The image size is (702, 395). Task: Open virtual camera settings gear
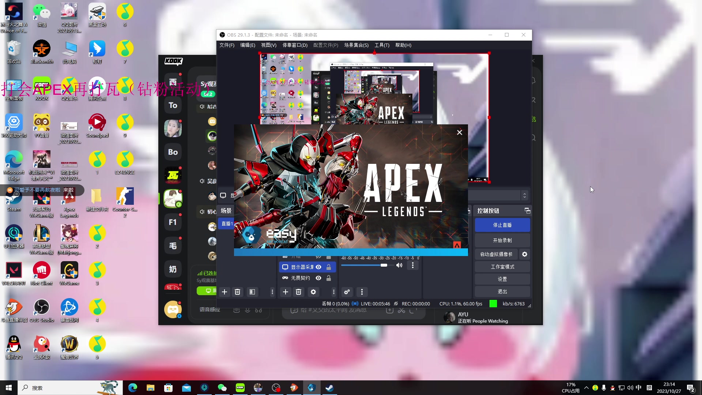pyautogui.click(x=525, y=254)
